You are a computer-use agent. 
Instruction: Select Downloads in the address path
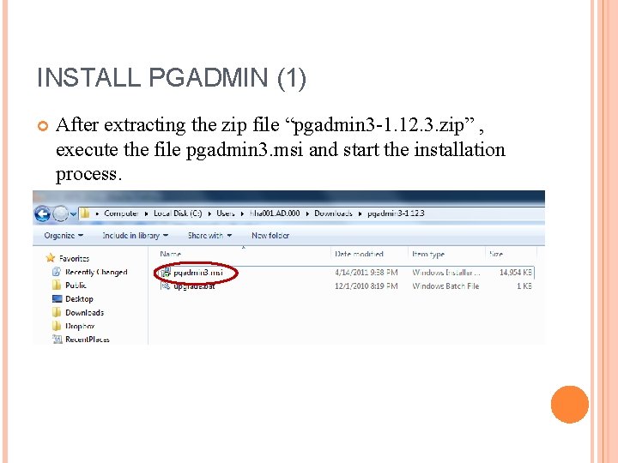click(333, 213)
